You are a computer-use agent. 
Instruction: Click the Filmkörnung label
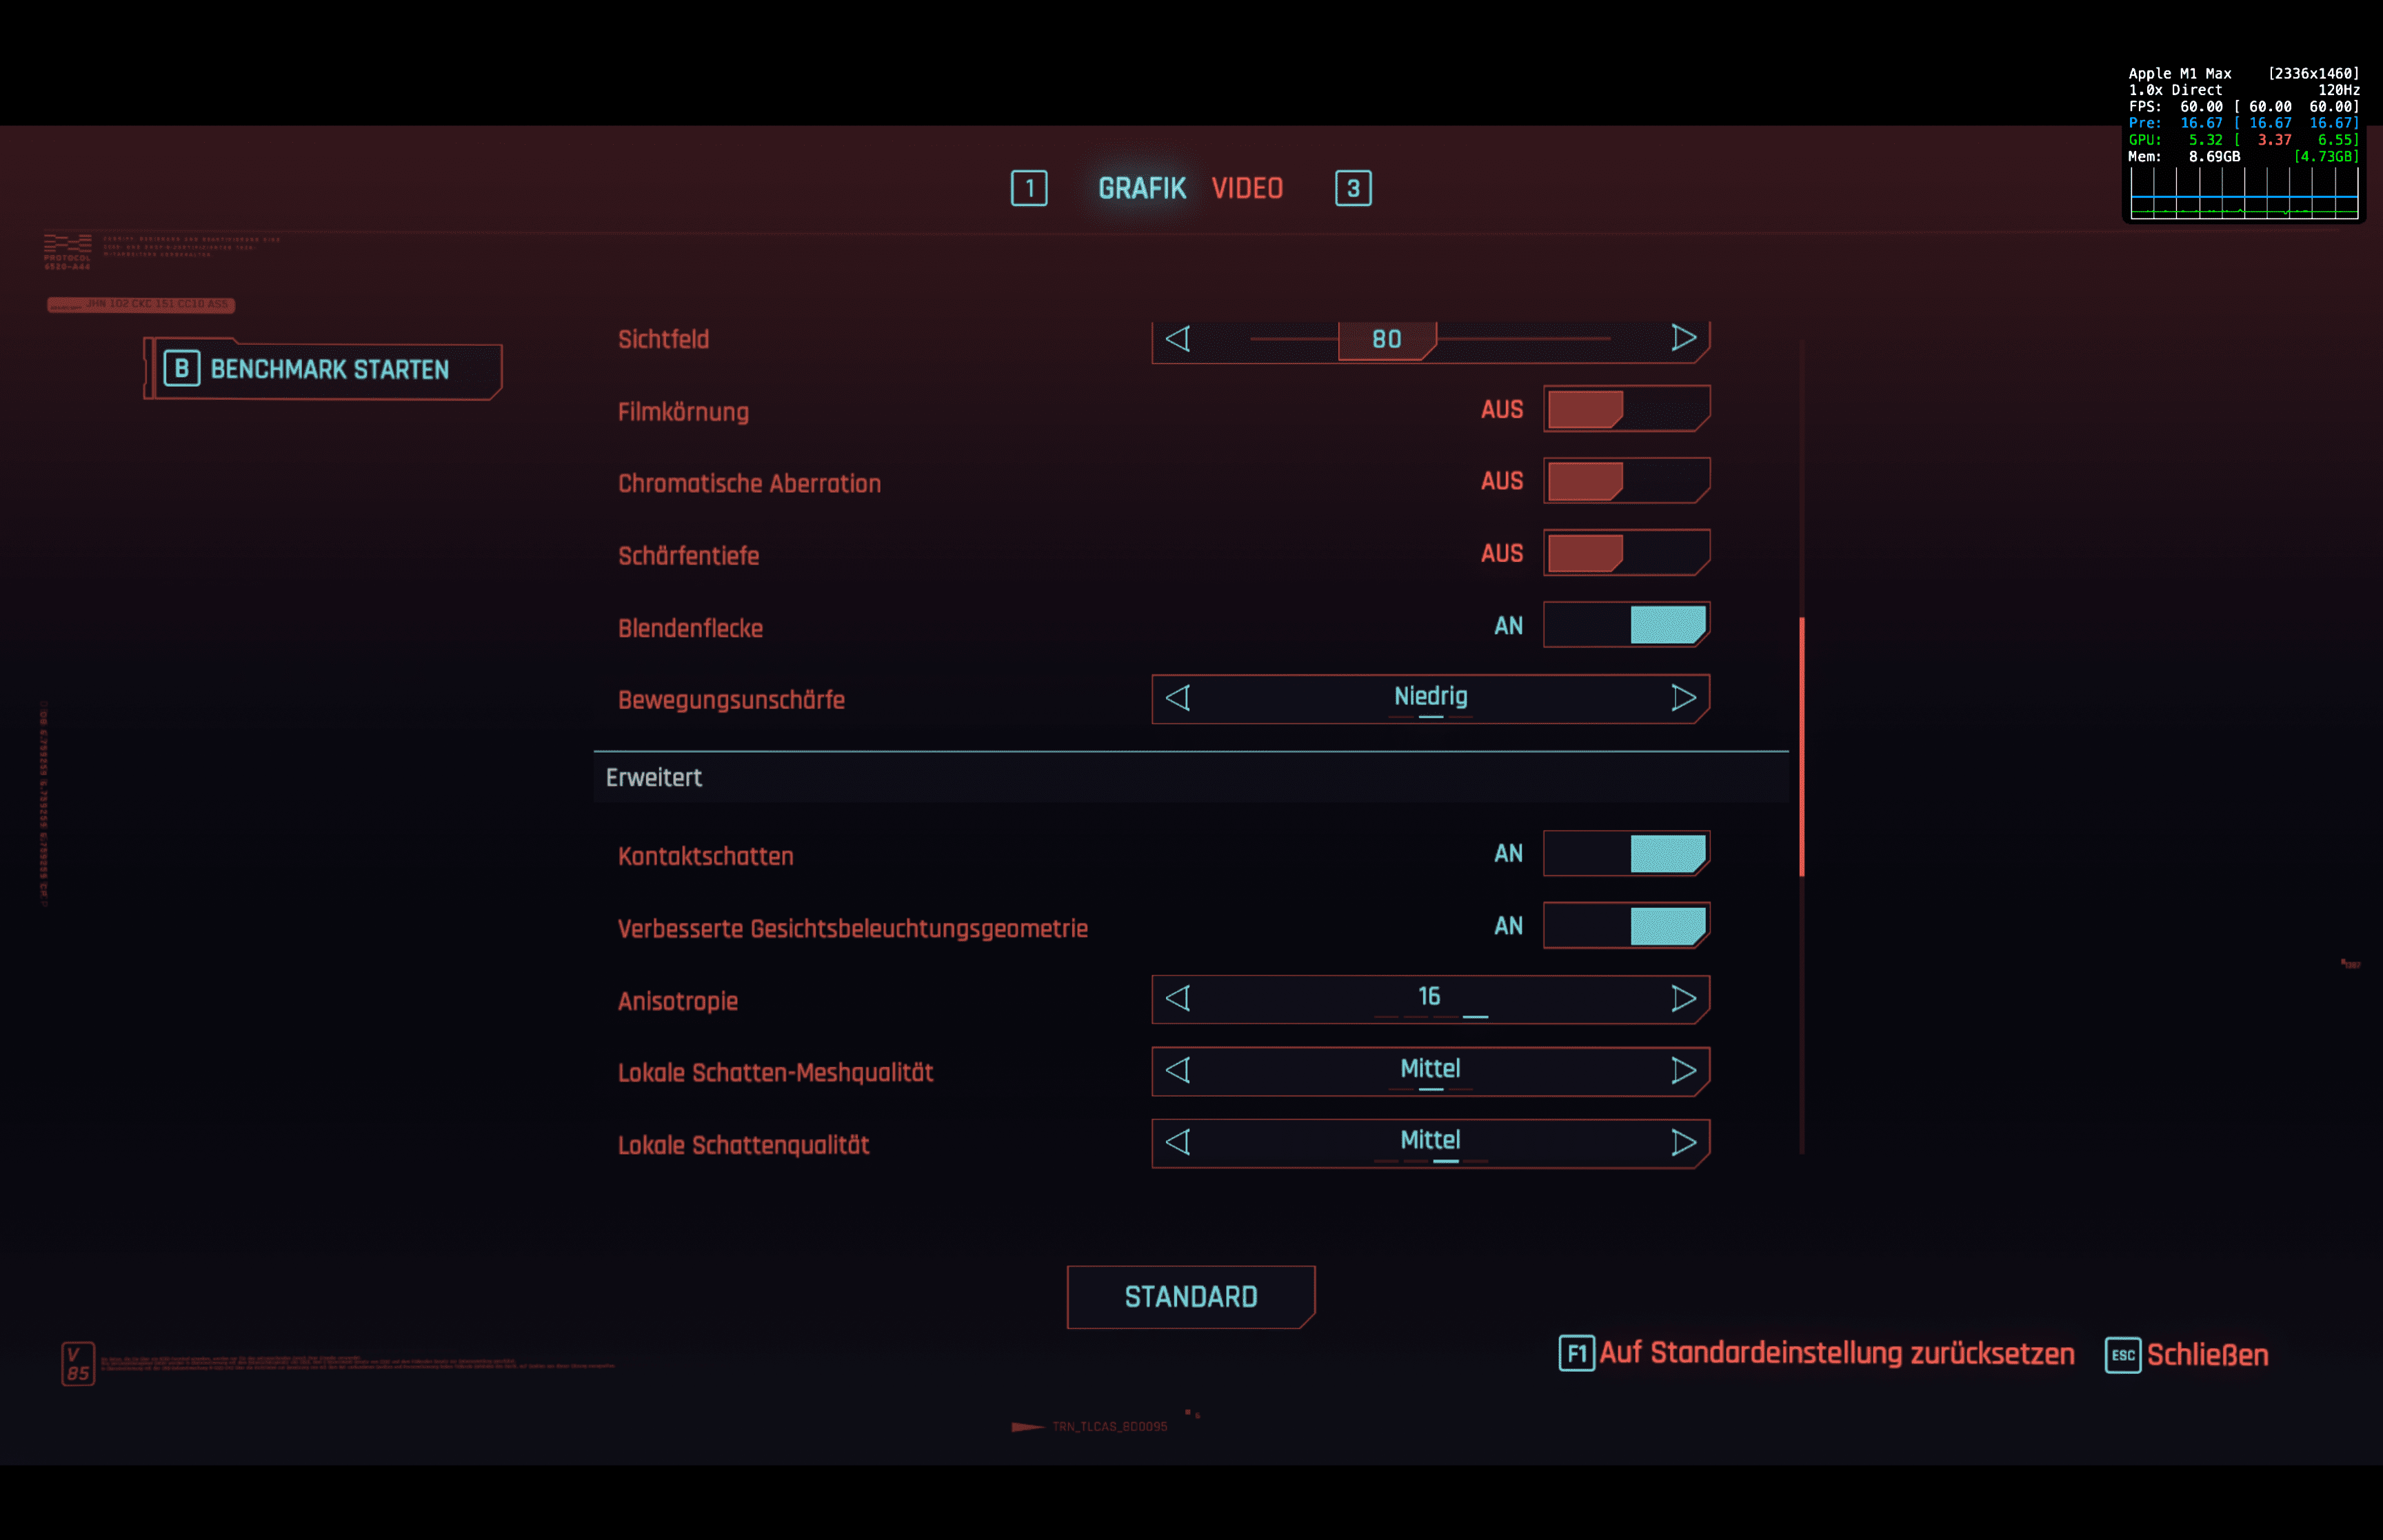[x=683, y=412]
